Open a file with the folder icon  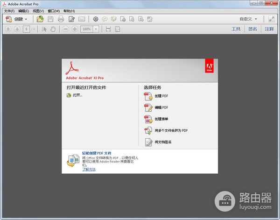40,19
